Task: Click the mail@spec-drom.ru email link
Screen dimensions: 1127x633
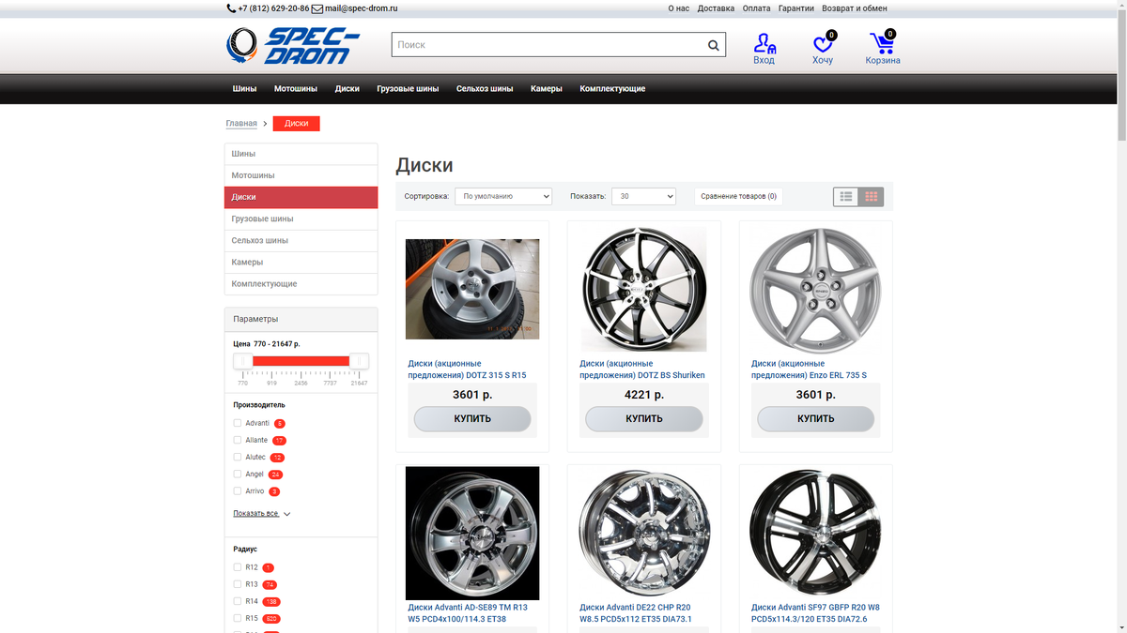Action: 362,8
